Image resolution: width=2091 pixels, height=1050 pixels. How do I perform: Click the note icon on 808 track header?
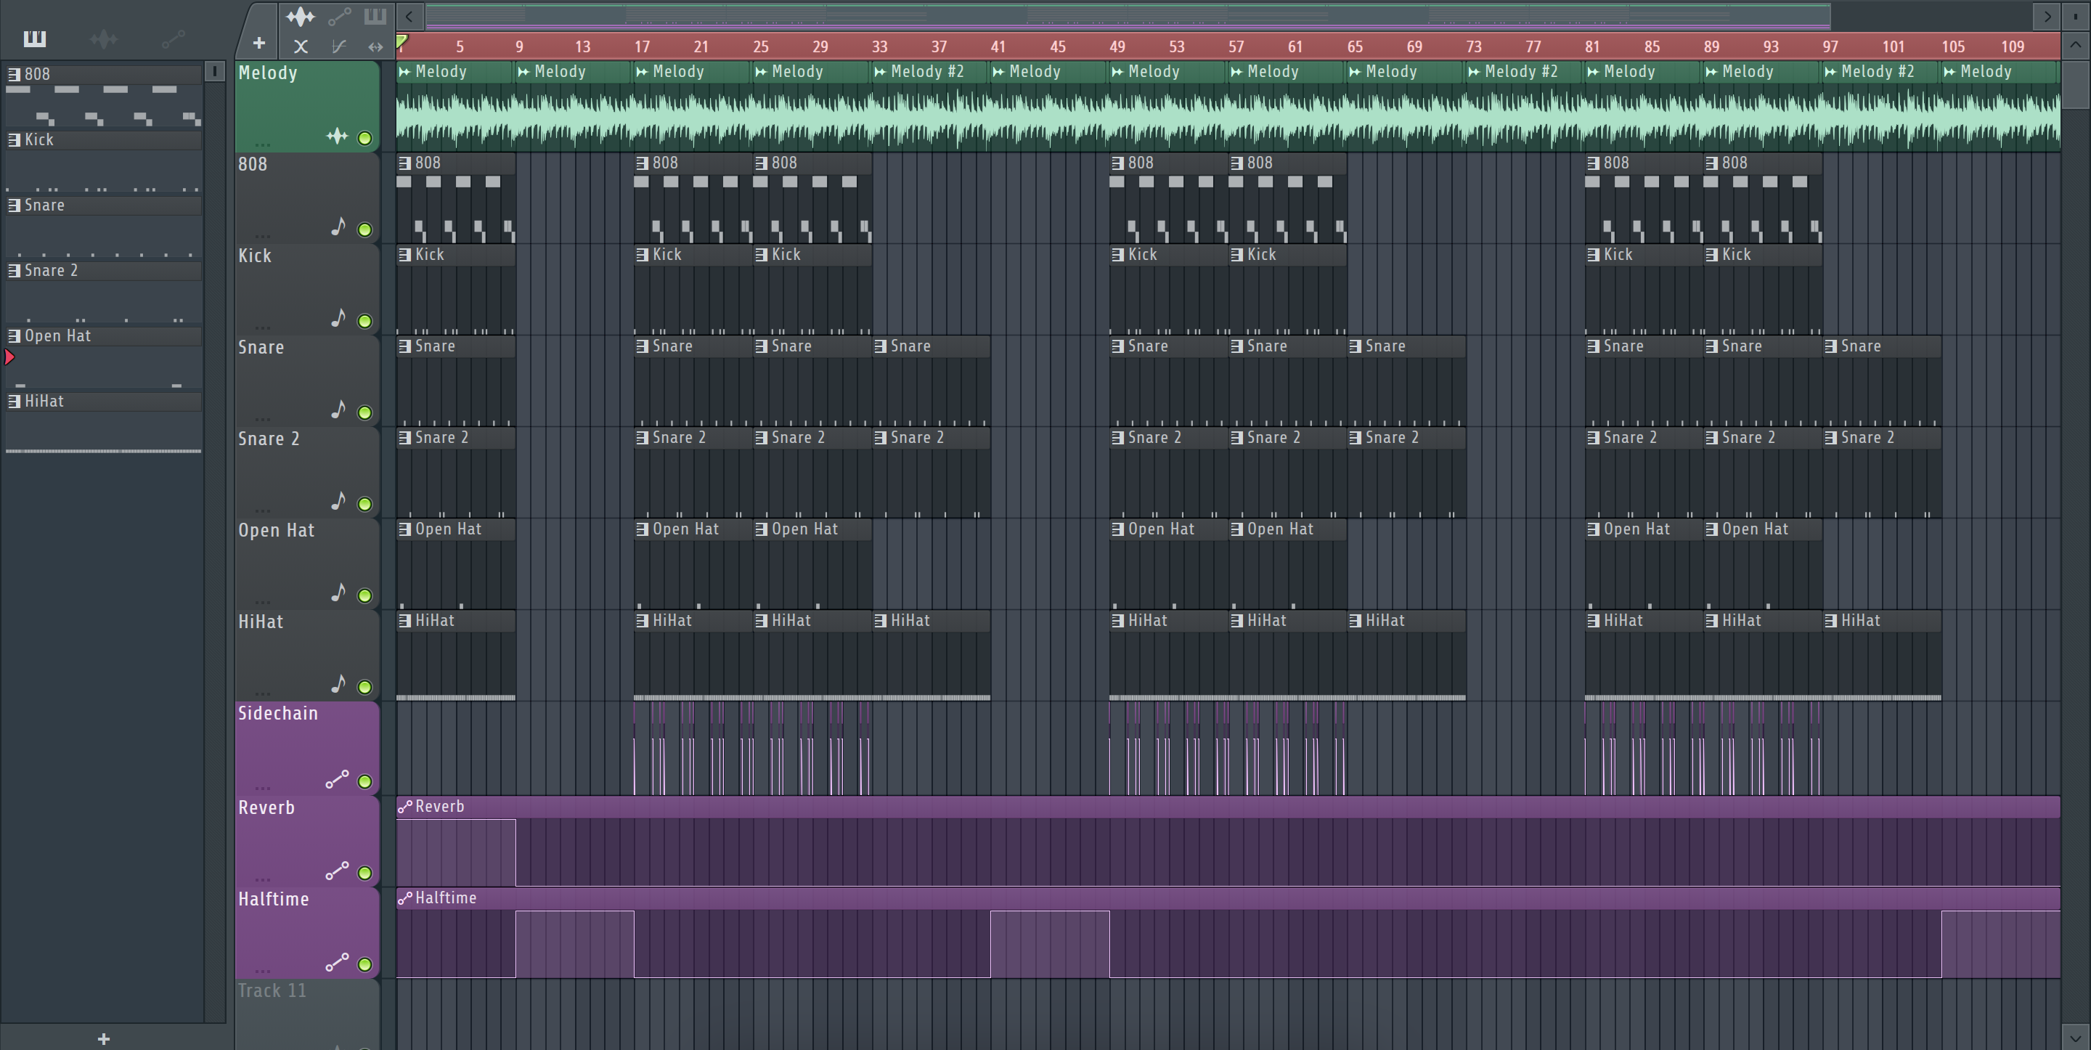click(338, 227)
